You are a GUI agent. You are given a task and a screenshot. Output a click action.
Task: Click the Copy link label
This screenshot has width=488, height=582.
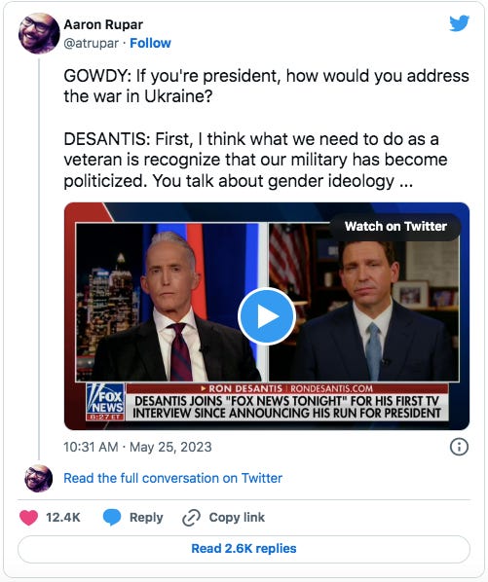[237, 518]
